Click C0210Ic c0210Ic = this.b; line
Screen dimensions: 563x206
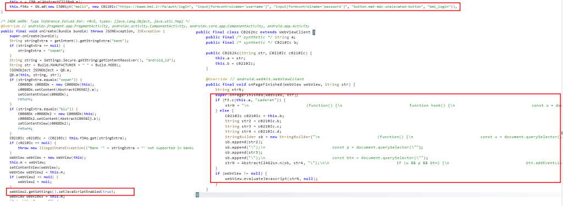pyautogui.click(x=254, y=116)
